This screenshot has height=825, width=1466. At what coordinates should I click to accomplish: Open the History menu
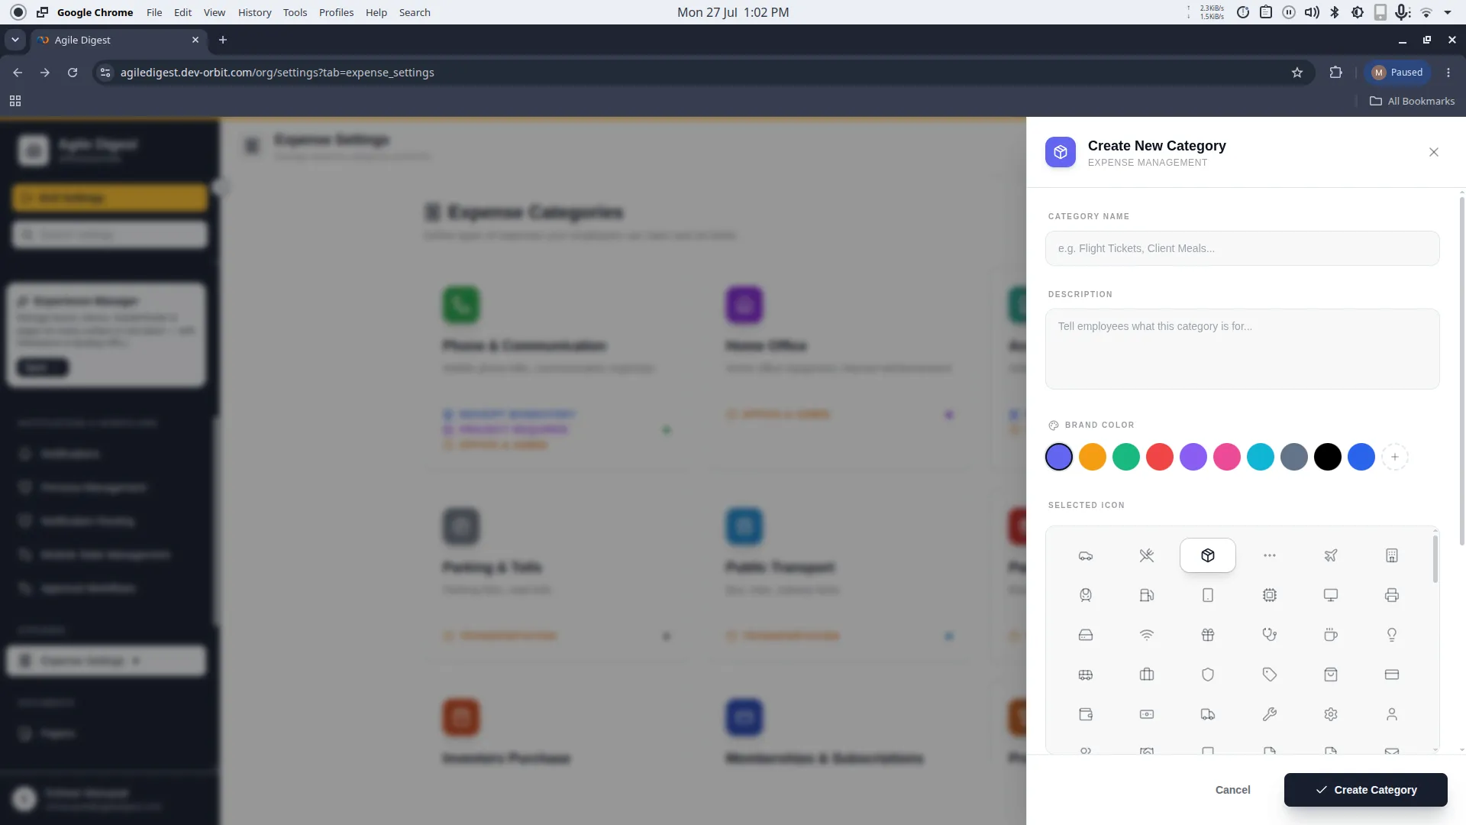(254, 12)
